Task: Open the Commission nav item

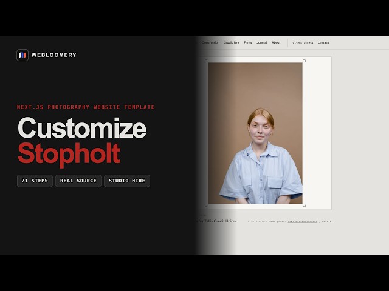Action: coord(211,42)
